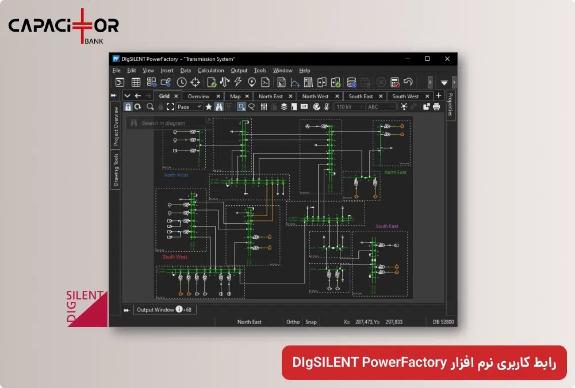Open the network model table icon

pyautogui.click(x=136, y=82)
